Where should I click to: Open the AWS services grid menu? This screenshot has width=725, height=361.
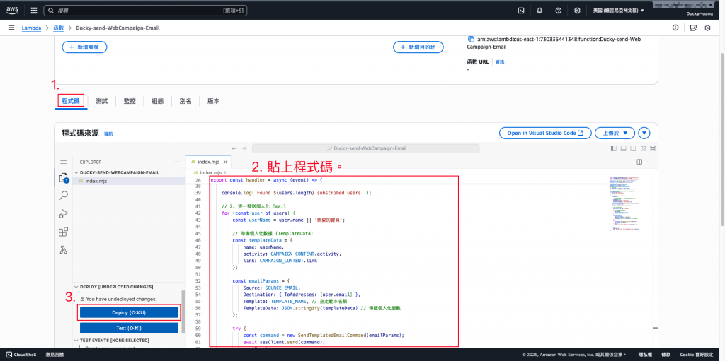(x=34, y=10)
